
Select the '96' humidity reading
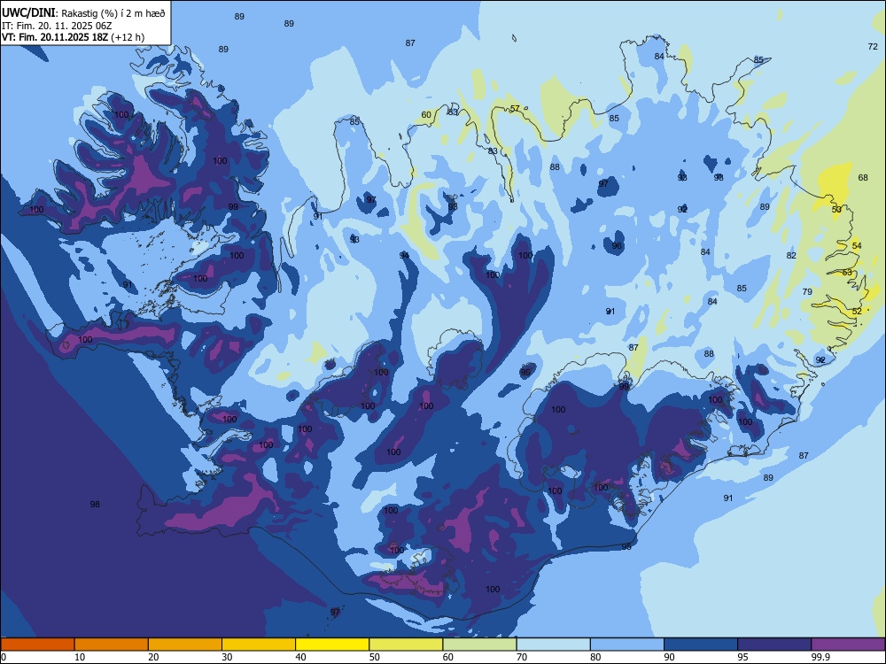tap(617, 245)
